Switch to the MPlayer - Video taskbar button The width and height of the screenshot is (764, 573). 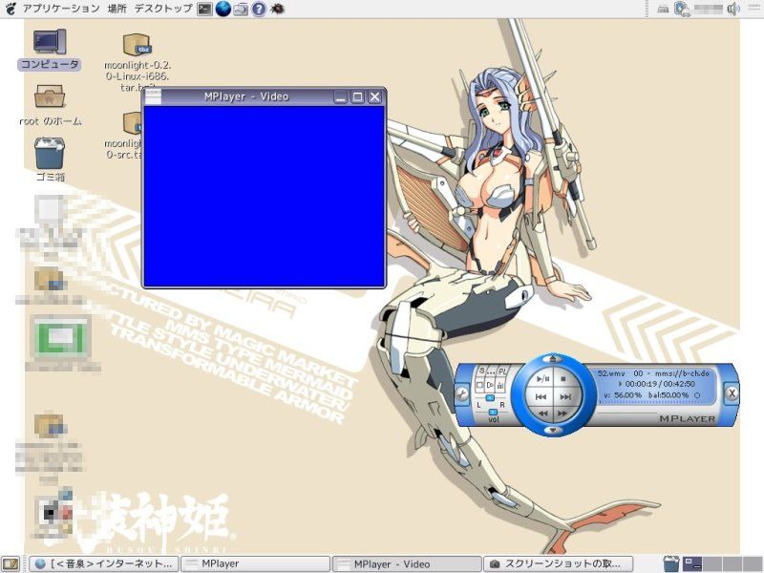click(x=407, y=563)
